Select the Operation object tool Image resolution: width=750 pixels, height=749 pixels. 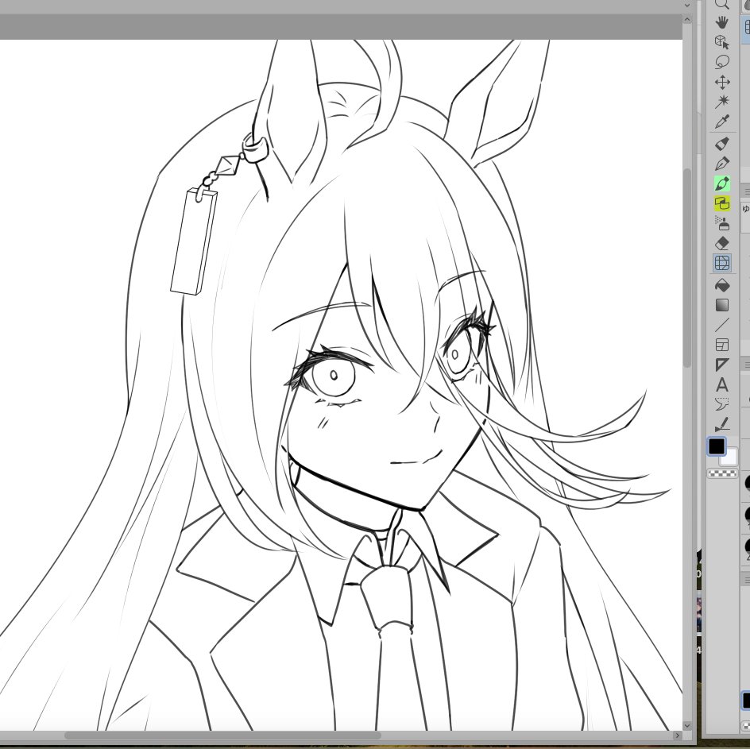(x=721, y=42)
